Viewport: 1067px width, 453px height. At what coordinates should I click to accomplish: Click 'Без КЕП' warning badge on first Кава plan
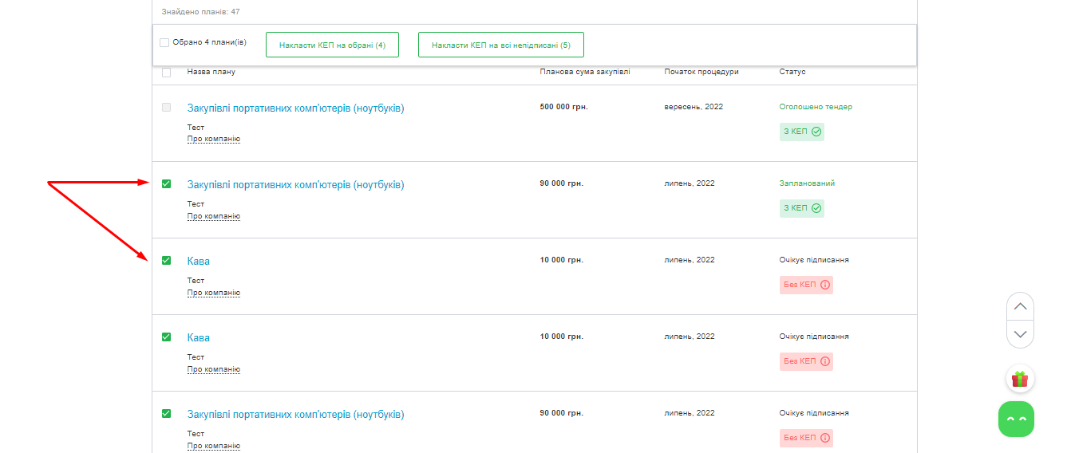point(806,285)
